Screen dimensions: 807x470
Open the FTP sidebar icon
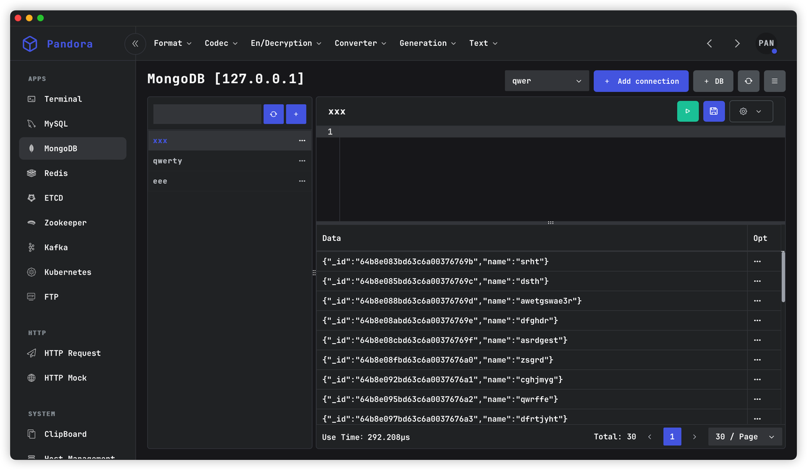[32, 297]
